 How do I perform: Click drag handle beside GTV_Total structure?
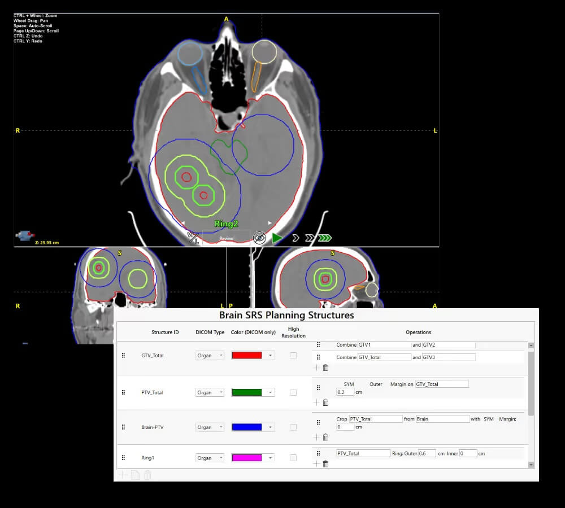[123, 356]
